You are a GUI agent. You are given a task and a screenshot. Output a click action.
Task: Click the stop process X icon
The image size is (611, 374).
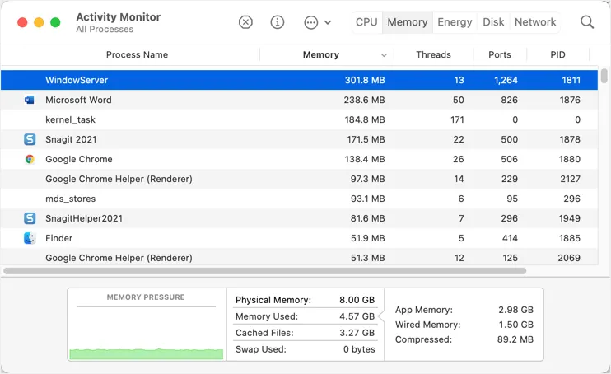point(245,22)
